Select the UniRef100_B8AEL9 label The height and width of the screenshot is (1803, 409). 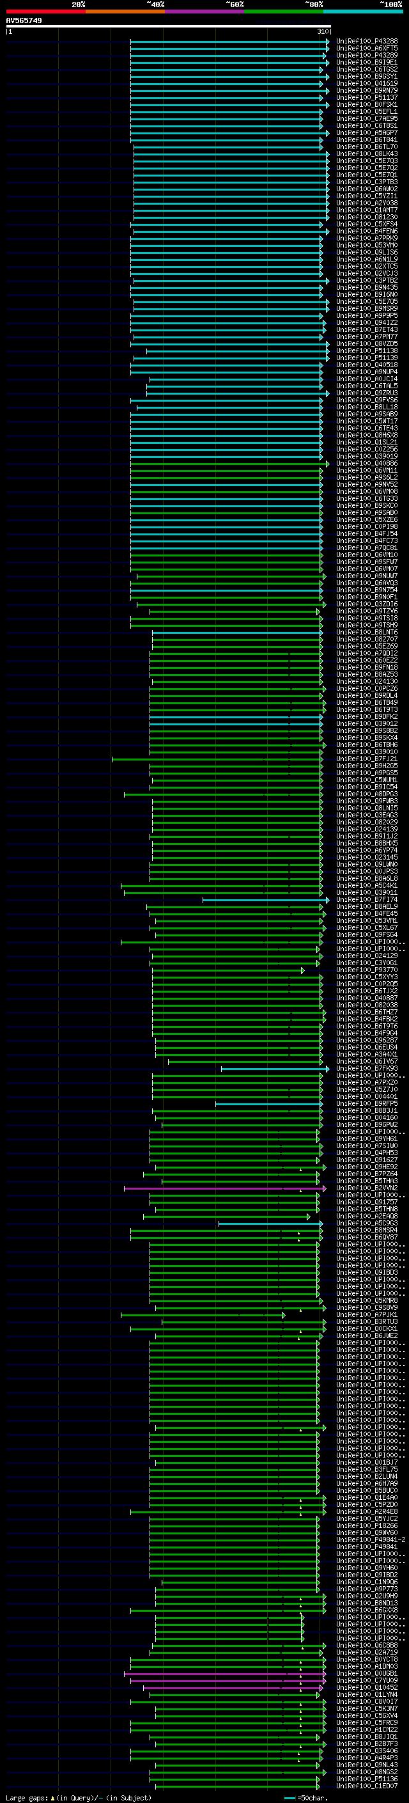(x=367, y=906)
